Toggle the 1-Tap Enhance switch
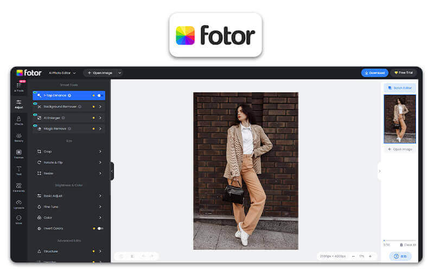The height and width of the screenshot is (276, 434). [x=100, y=95]
